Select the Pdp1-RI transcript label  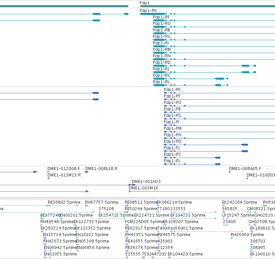pos(161,43)
